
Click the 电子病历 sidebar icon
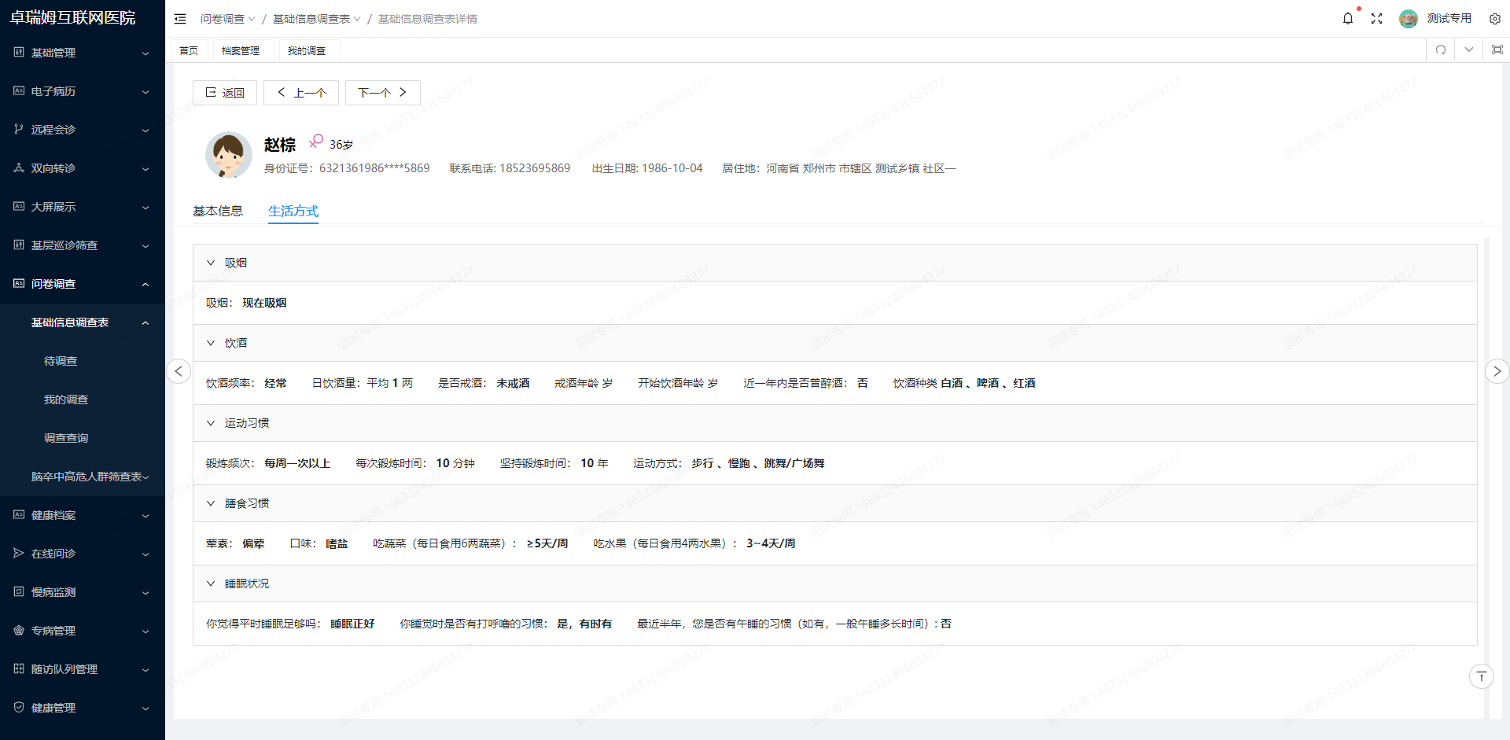click(x=19, y=90)
